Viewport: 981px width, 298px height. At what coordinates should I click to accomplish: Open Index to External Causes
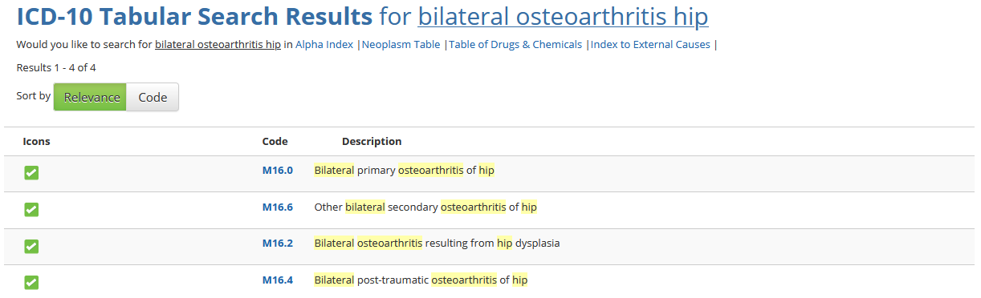(x=650, y=45)
